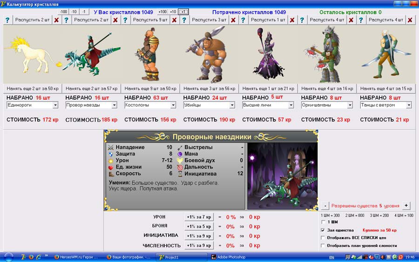This screenshot has height=262, width=419.
Task: Dismiss 9 units with Распустить 9 шт
Action: (x=150, y=20)
